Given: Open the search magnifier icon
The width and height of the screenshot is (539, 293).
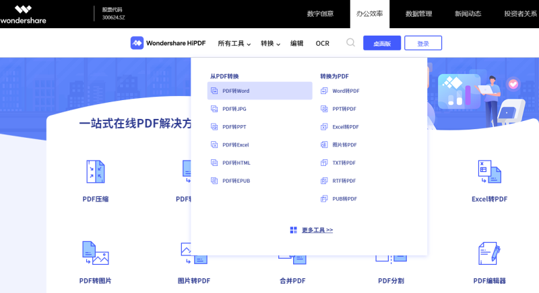Looking at the screenshot, I should coord(350,42).
